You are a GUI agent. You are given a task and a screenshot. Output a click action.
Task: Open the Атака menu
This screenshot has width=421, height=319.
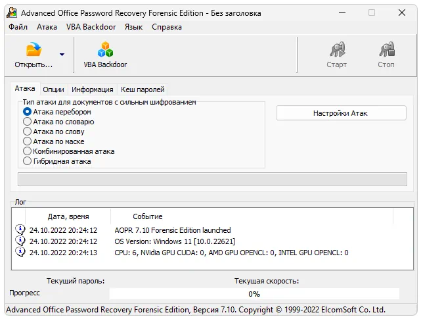pos(47,27)
